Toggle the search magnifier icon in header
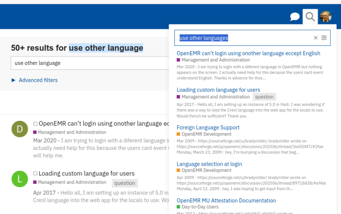This screenshot has height=214, width=341. click(310, 17)
